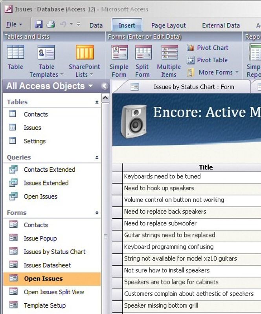The width and height of the screenshot is (261, 314).
Task: Click 'Need to replace subwoofer' cell
Action: (192, 224)
